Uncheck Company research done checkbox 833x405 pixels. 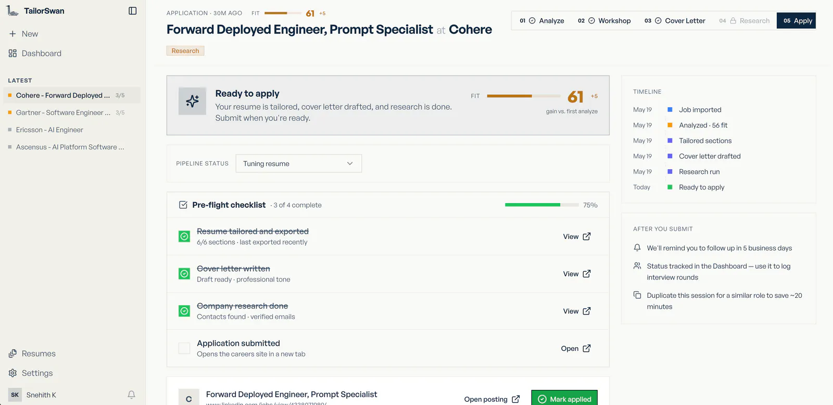pos(184,311)
